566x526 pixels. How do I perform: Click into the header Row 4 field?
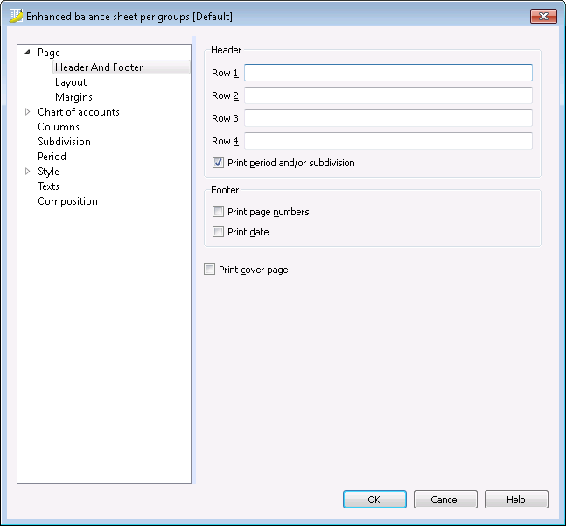click(x=388, y=141)
